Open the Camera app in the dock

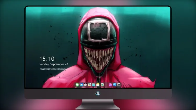[x=119, y=85]
